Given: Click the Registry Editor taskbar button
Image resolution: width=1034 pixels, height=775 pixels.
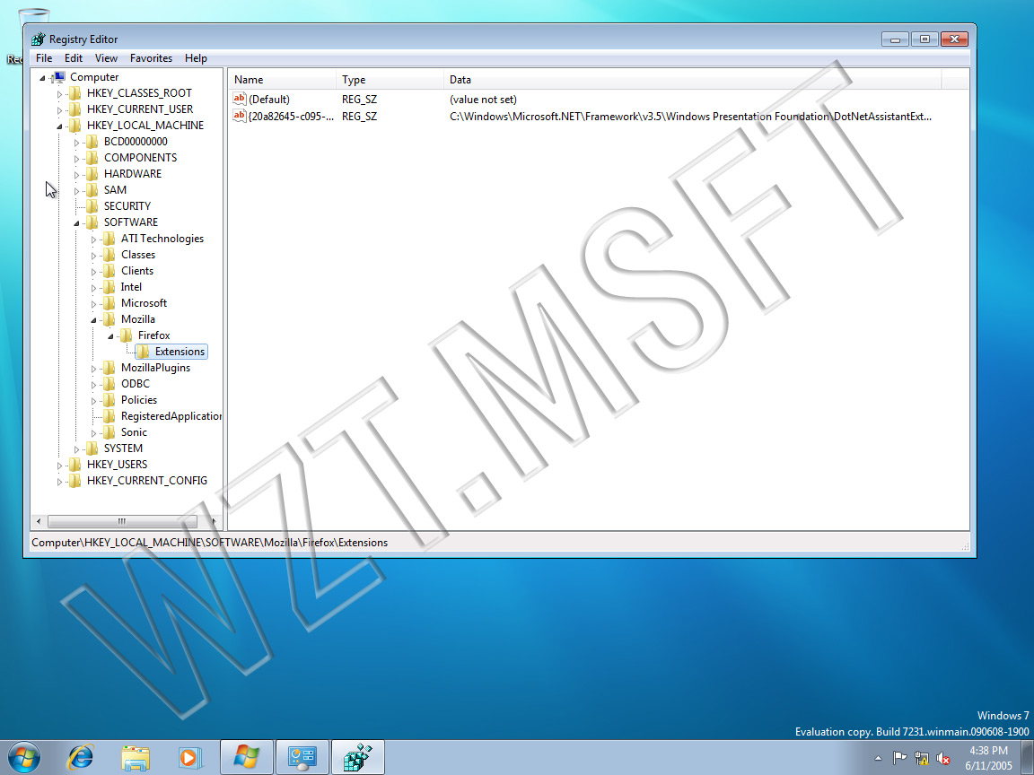Looking at the screenshot, I should [357, 757].
